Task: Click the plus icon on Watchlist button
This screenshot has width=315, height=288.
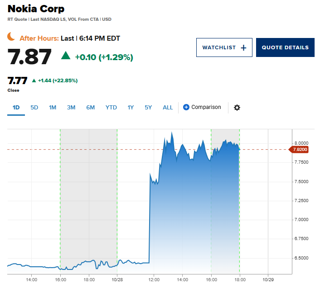Action: pyautogui.click(x=243, y=48)
